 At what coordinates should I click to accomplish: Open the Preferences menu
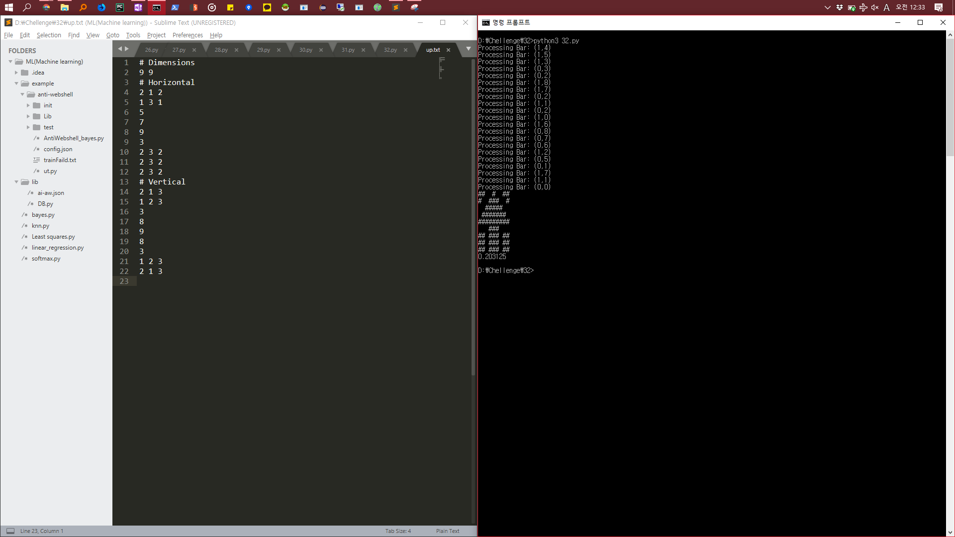pyautogui.click(x=188, y=35)
